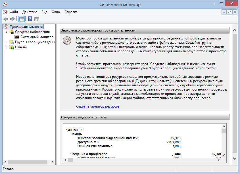This screenshot has width=240, height=174.
Task: Open the Справка menu
Action: 71,12
